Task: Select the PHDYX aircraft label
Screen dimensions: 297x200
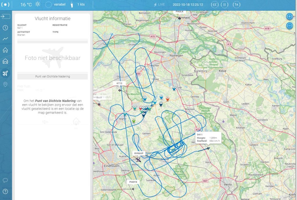Action: click(x=133, y=182)
